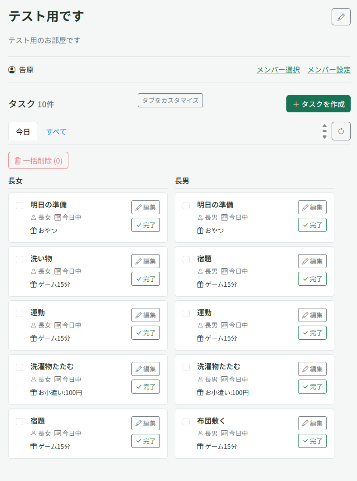
Task: Complete 長女's 運動 task
Action: tap(145, 333)
